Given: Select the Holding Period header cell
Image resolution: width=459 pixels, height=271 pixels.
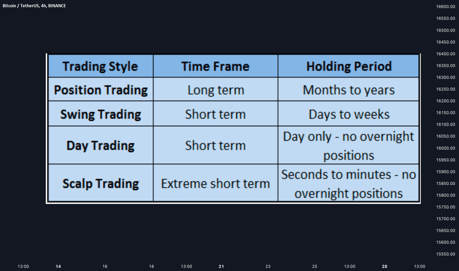Looking at the screenshot, I should pyautogui.click(x=349, y=66).
